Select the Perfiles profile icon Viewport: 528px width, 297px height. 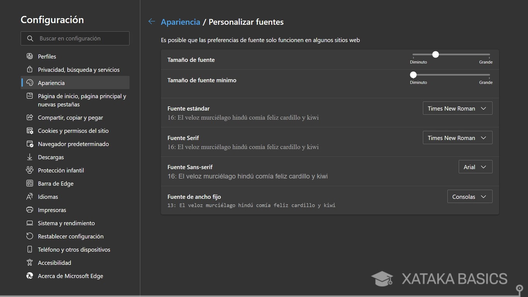click(x=30, y=56)
